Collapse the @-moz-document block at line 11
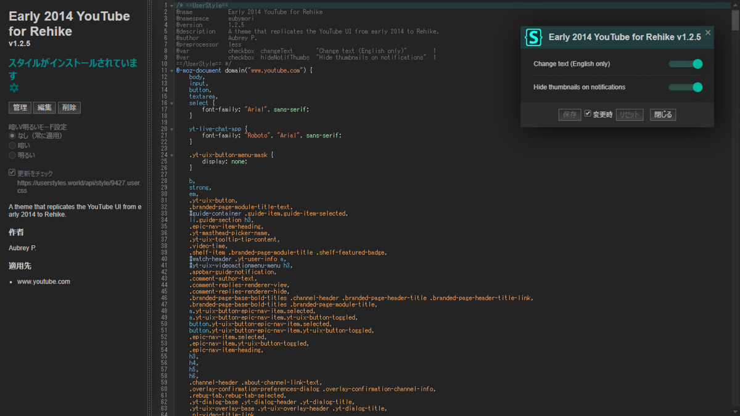The width and height of the screenshot is (740, 416). point(172,71)
